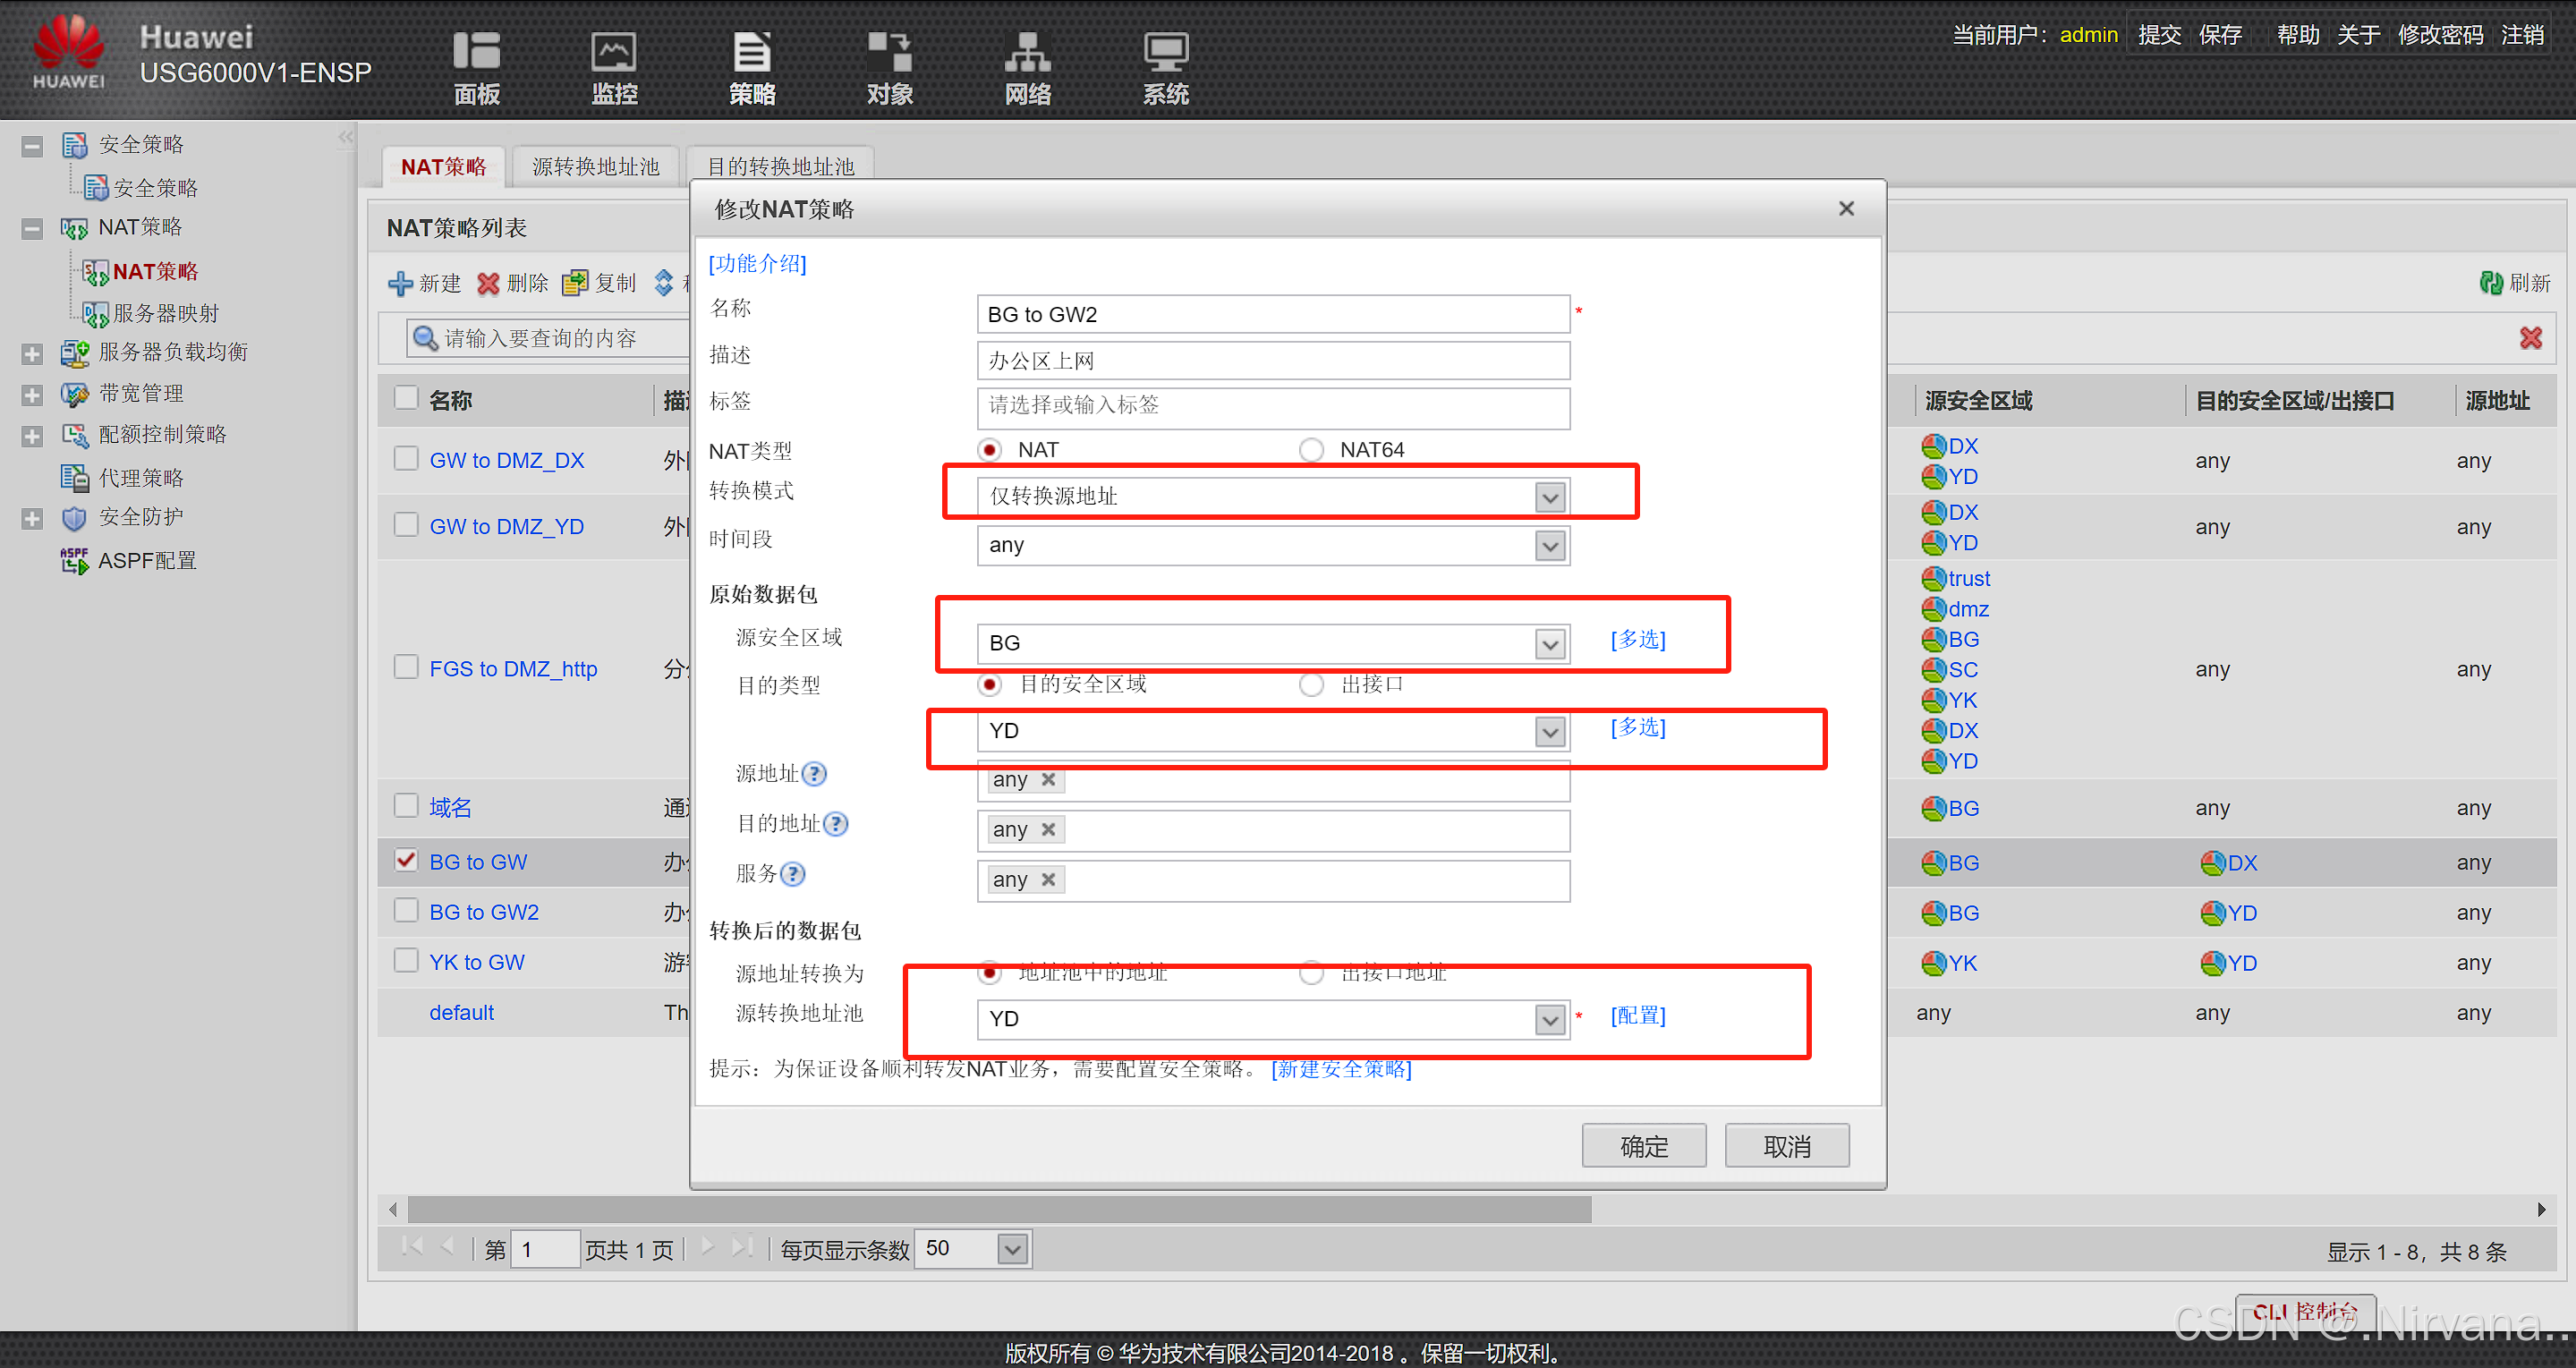The image size is (2576, 1368).
Task: Select 服务器映射 in the sidebar
Action: [166, 313]
